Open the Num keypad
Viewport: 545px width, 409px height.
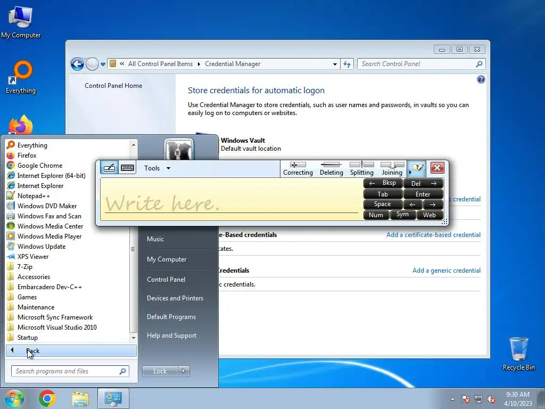376,215
